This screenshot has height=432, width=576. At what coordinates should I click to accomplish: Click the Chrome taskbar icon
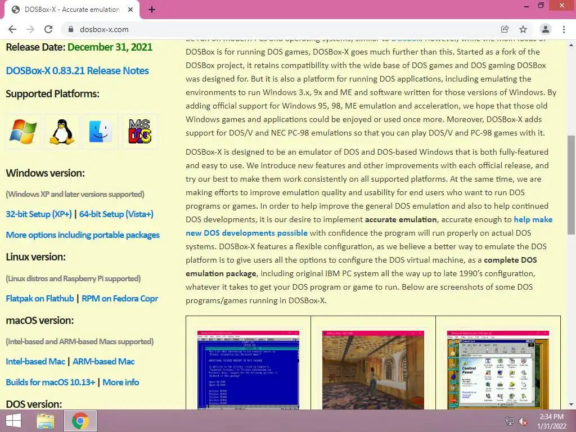pyautogui.click(x=80, y=421)
